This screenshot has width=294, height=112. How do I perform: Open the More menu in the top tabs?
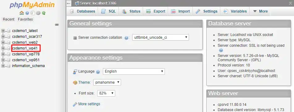tap(260, 11)
